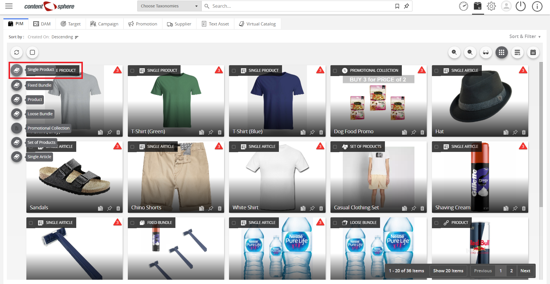The width and height of the screenshot is (550, 284).
Task: Delete the Sandals tile
Action: [118, 208]
